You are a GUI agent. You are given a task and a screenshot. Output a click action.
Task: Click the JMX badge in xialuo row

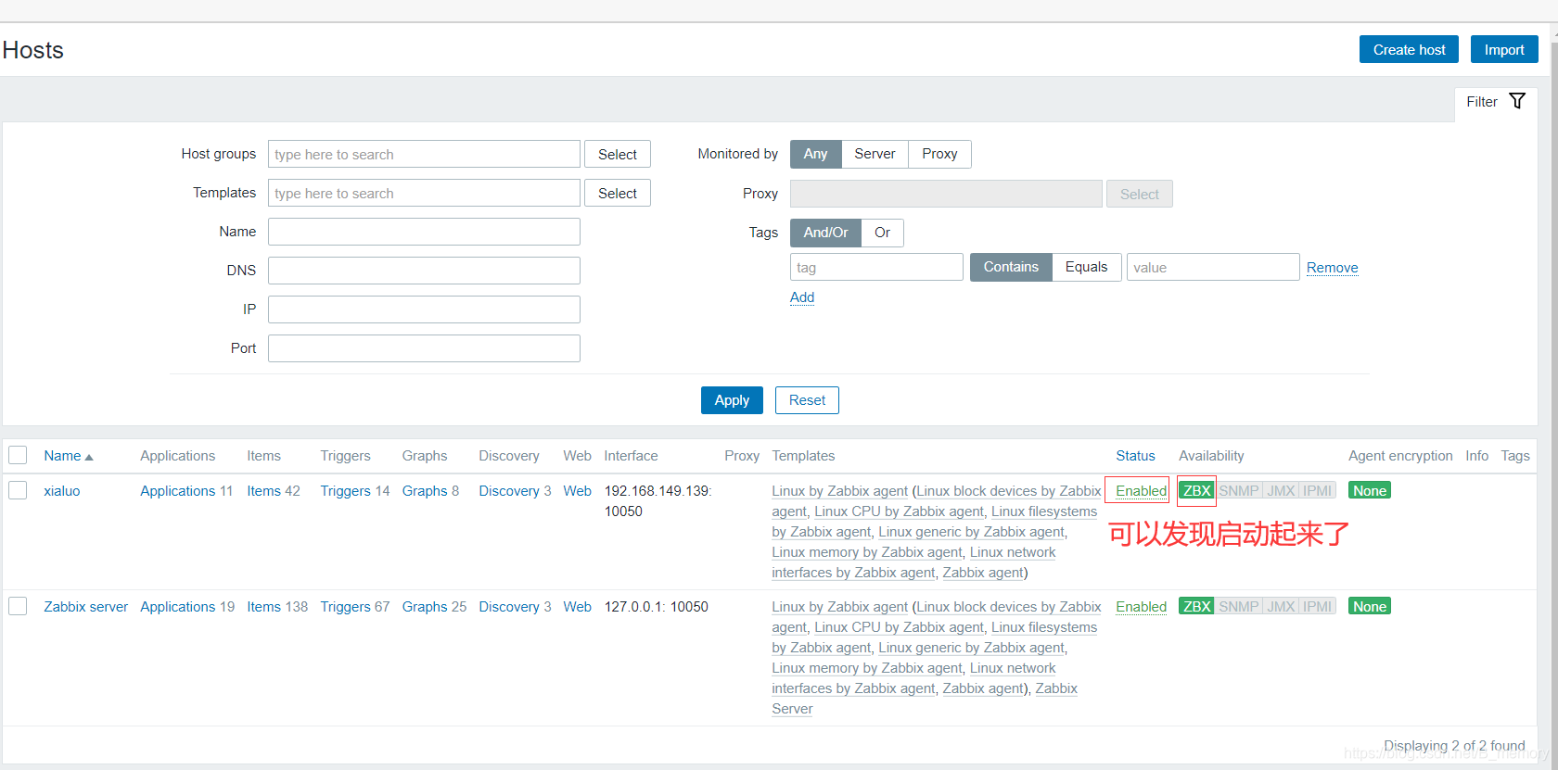tap(1281, 490)
